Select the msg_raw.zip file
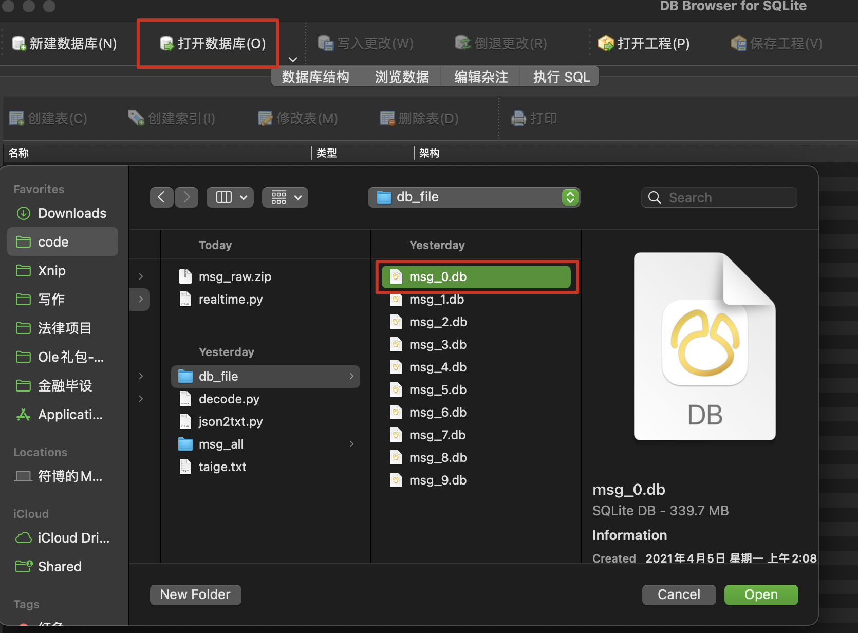This screenshot has height=633, width=858. (x=234, y=277)
